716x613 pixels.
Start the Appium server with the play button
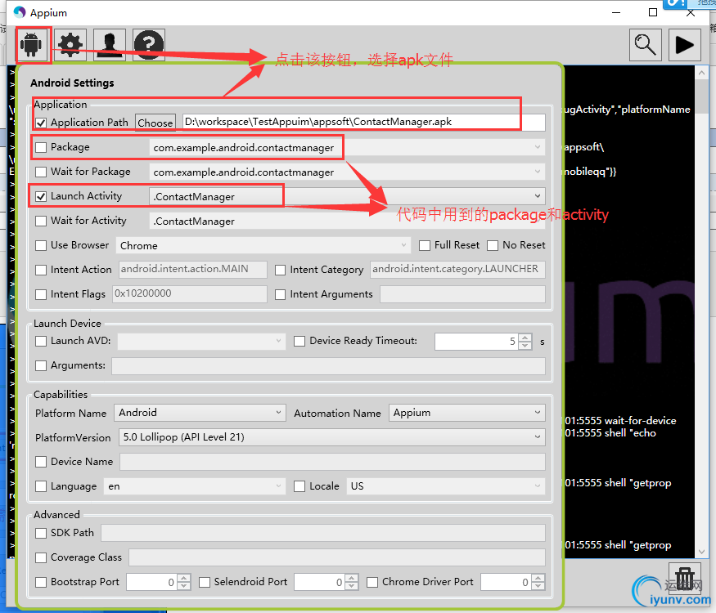point(684,45)
